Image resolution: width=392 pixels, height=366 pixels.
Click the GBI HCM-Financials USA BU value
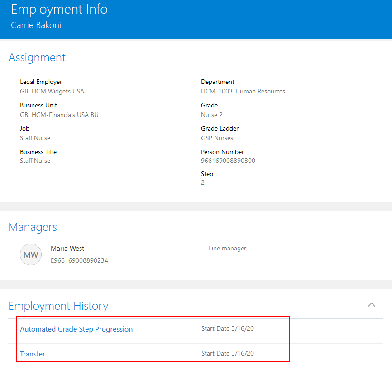pyautogui.click(x=59, y=115)
